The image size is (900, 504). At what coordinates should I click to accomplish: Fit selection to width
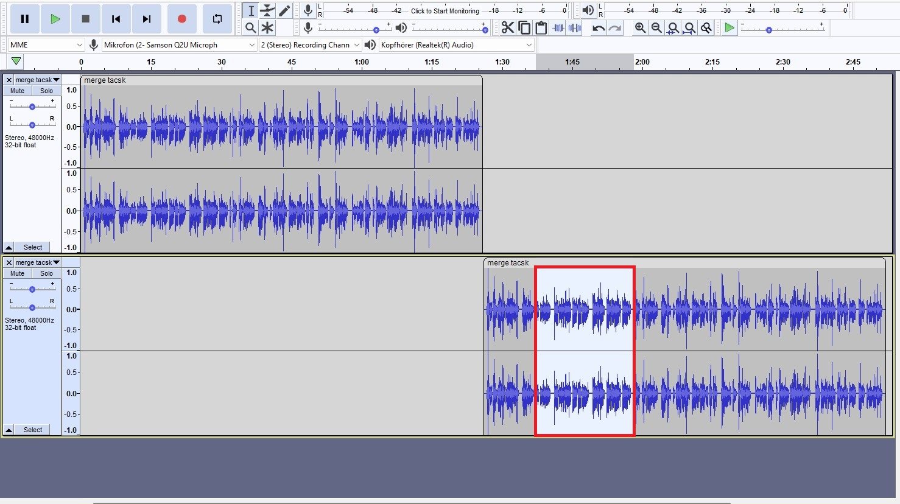click(x=673, y=28)
